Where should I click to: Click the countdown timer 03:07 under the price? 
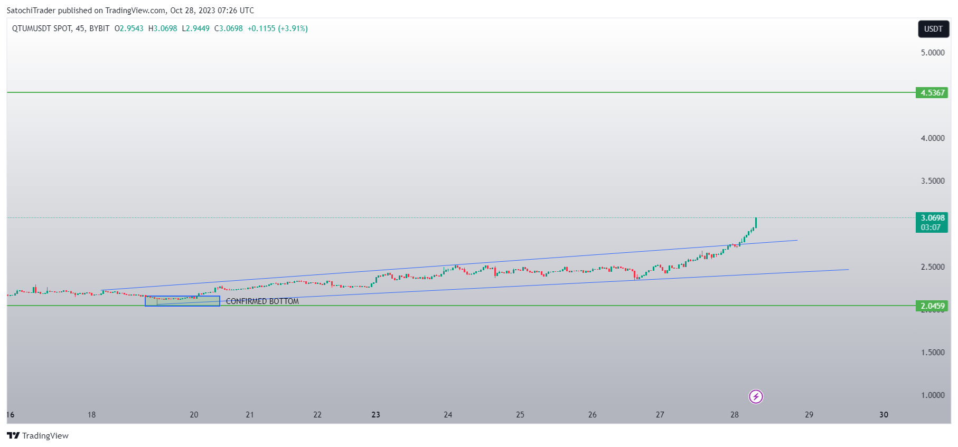pyautogui.click(x=931, y=227)
